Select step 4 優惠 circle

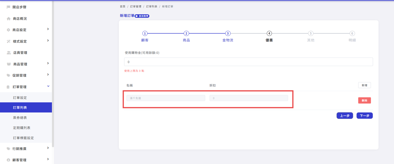pos(269,33)
